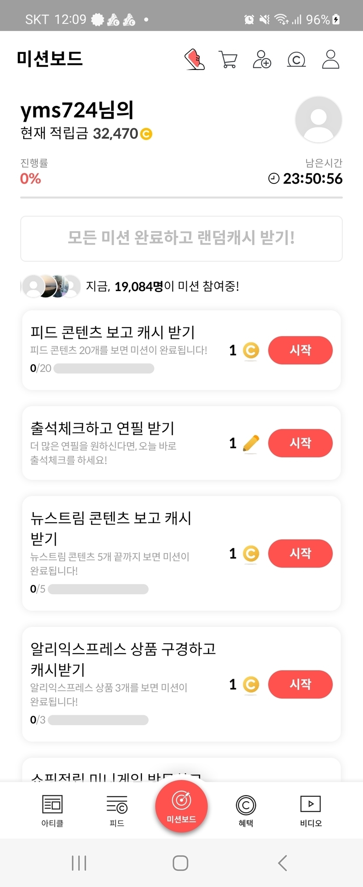363x887 pixels.
Task: Tap the participant avatars group
Action: [x=51, y=286]
